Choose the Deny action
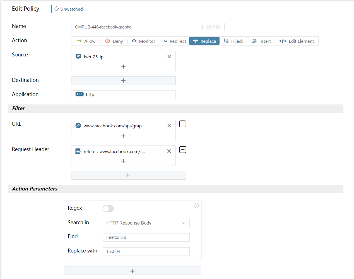Screen dimensions: 354x279 tap(114, 41)
